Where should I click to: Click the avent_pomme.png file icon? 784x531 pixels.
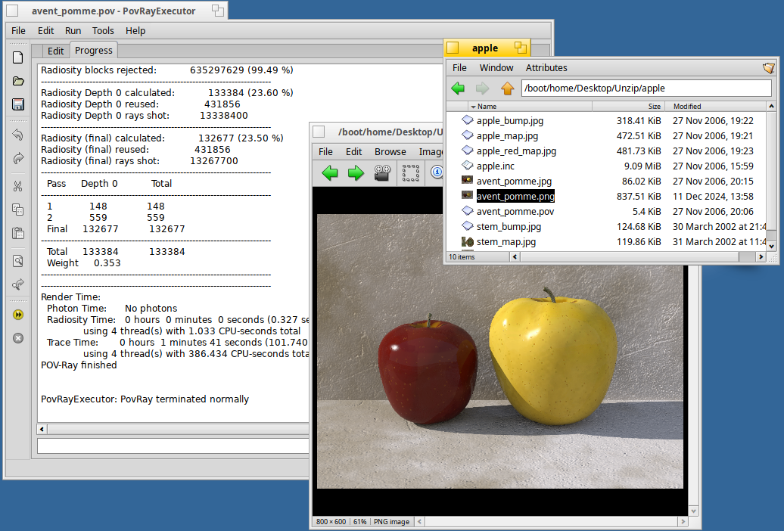click(x=468, y=195)
